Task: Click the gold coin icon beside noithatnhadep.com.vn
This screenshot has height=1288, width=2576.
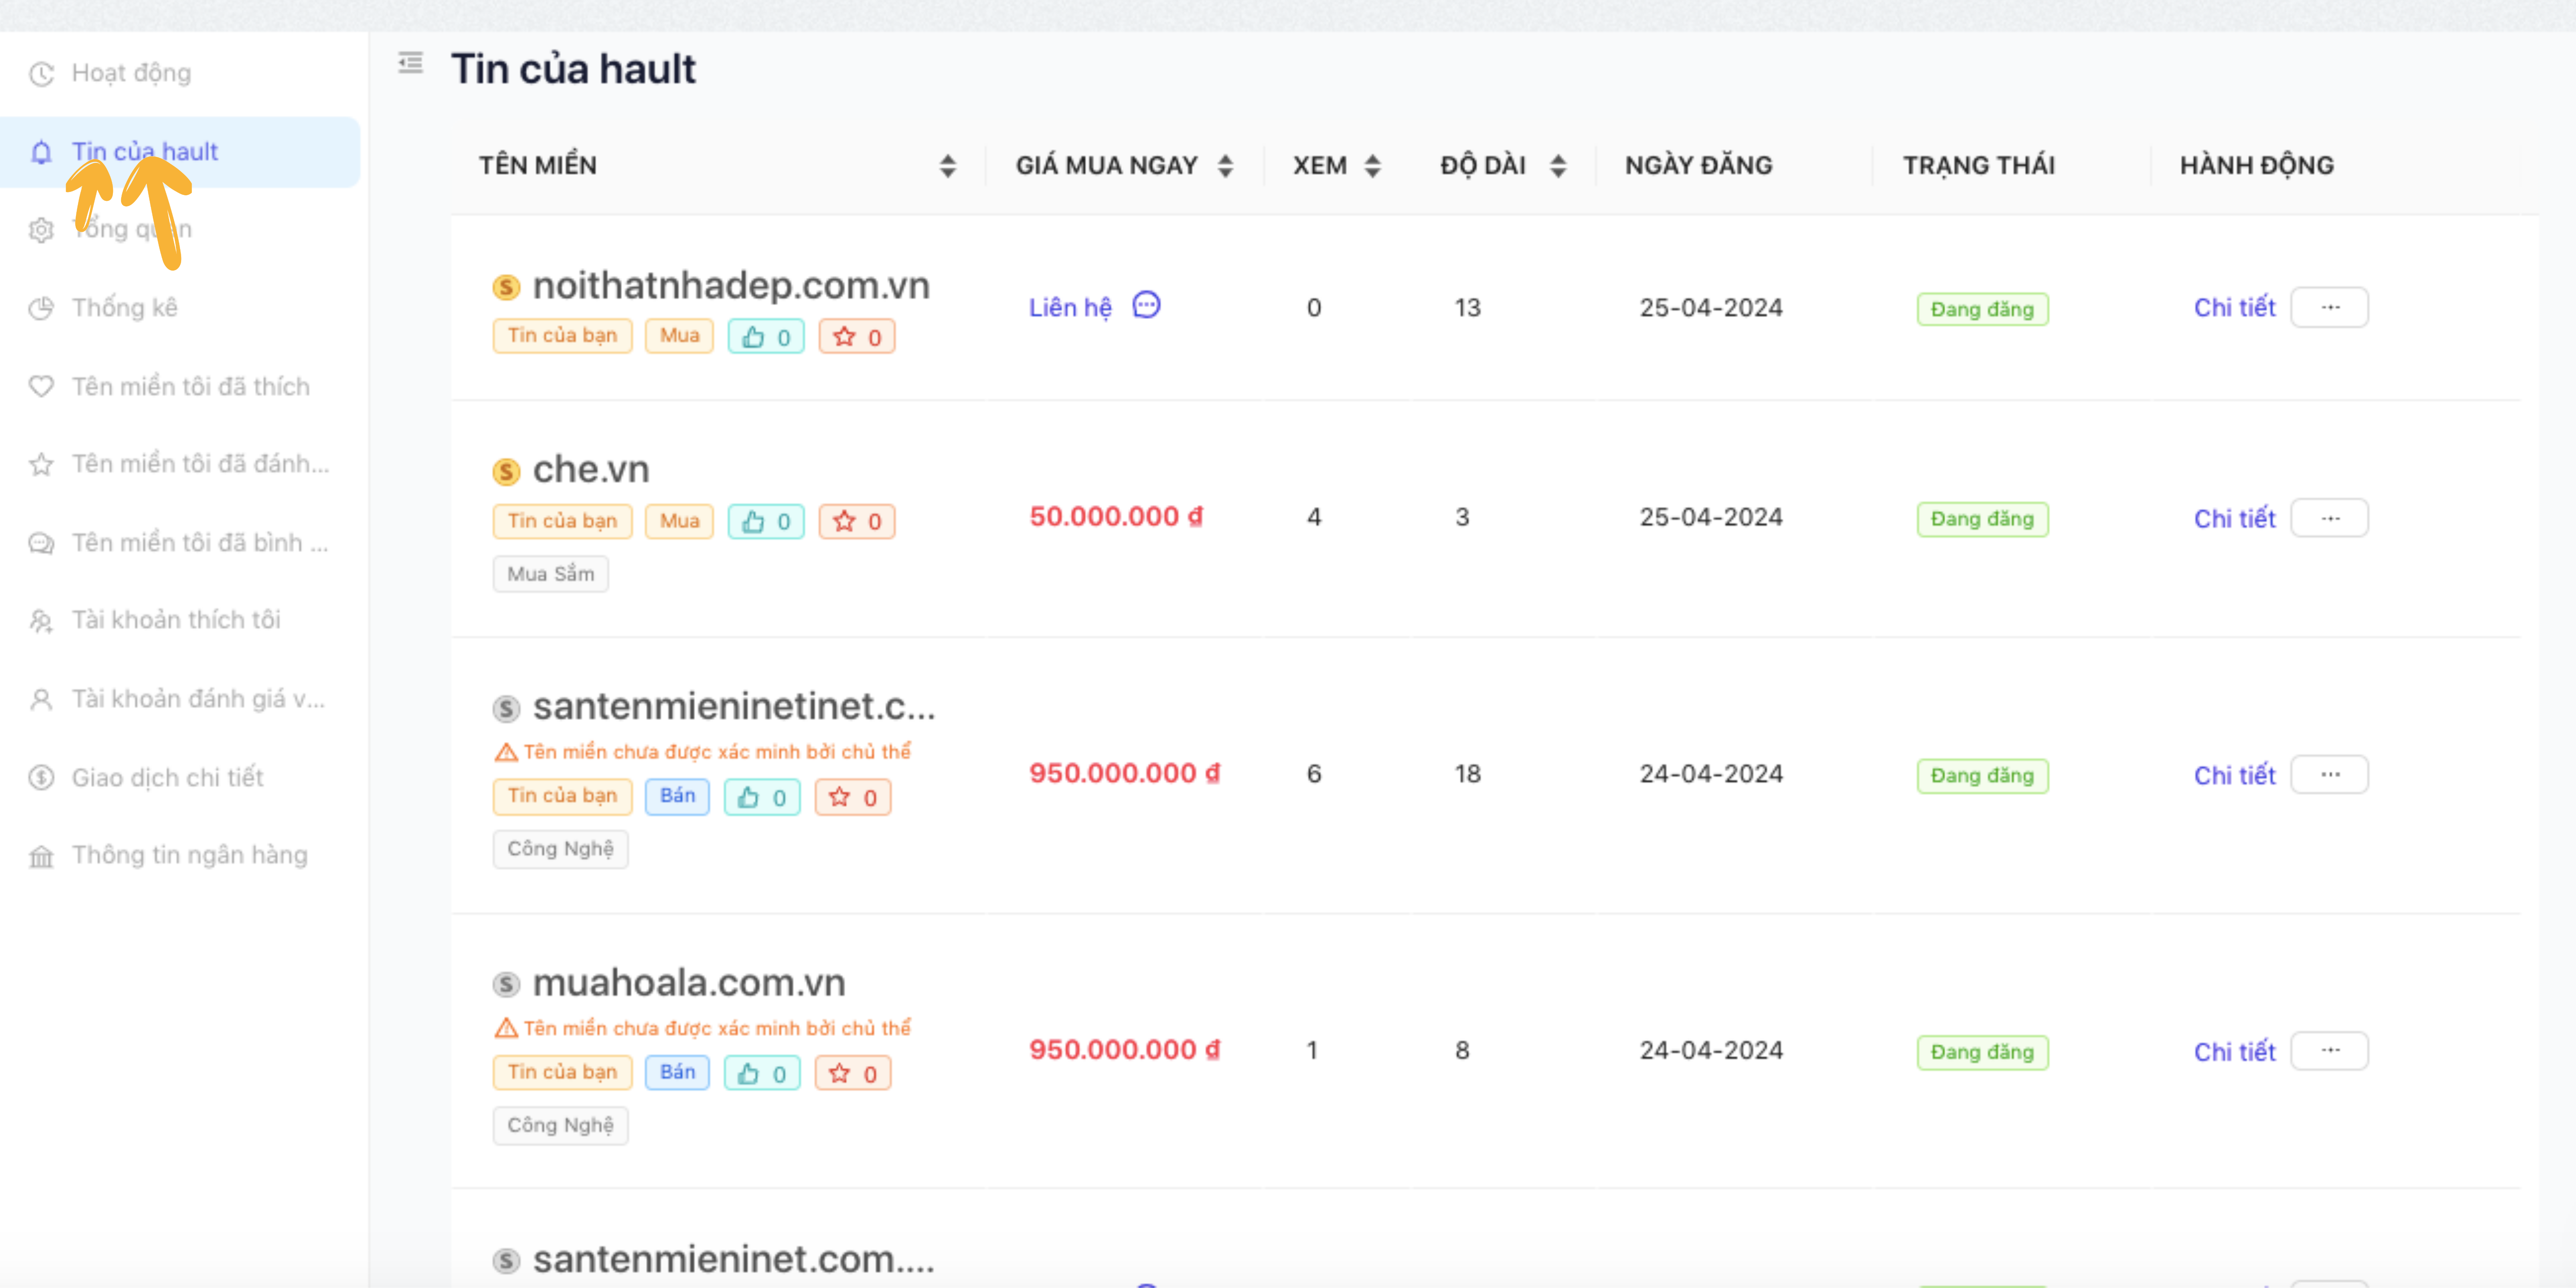Action: coord(506,287)
